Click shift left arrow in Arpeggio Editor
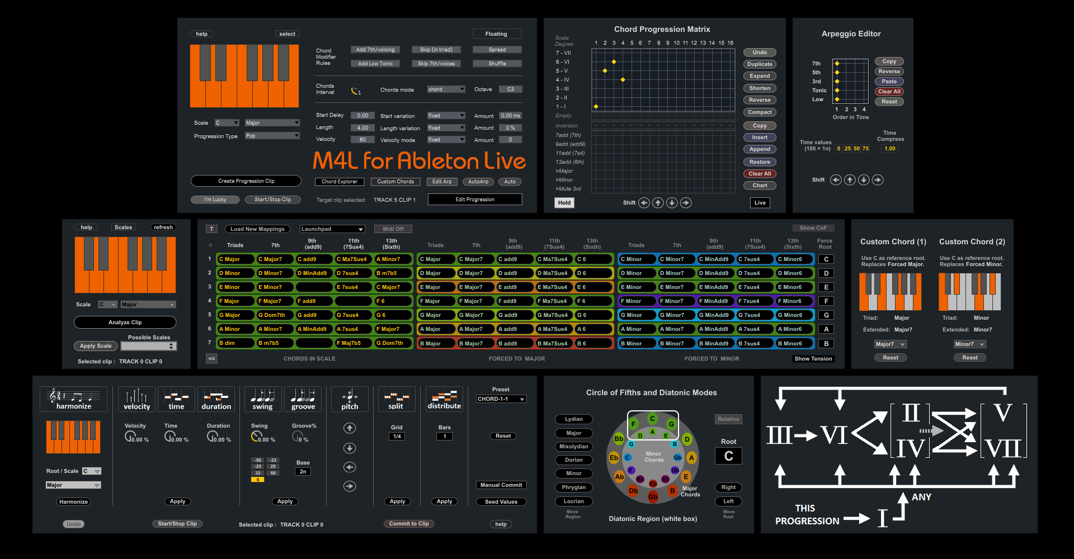The width and height of the screenshot is (1074, 559). pyautogui.click(x=836, y=180)
